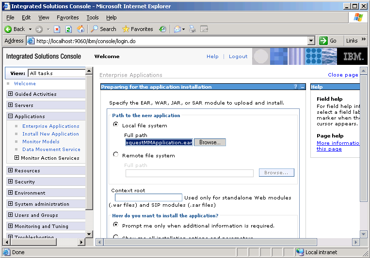Click the Mail icon
Screen dimensions: 370x258
point(177,29)
